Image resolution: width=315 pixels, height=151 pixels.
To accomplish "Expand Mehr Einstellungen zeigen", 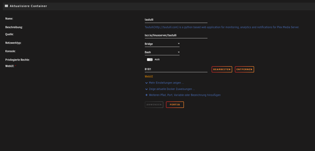I will coord(166,83).
